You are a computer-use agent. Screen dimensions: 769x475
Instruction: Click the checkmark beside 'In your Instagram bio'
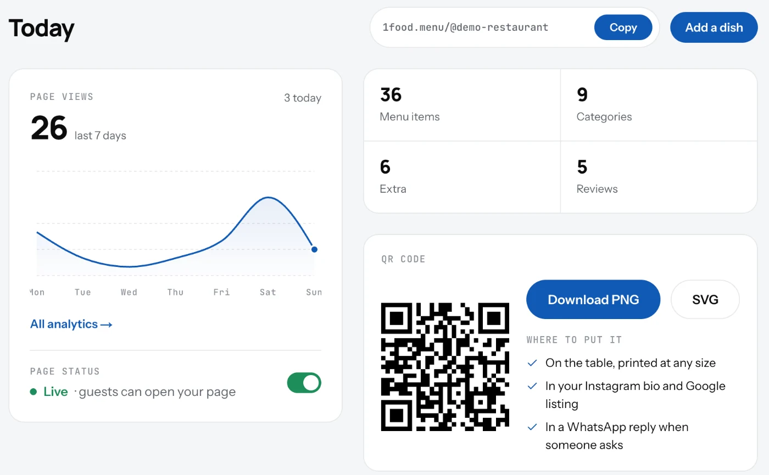coord(532,386)
